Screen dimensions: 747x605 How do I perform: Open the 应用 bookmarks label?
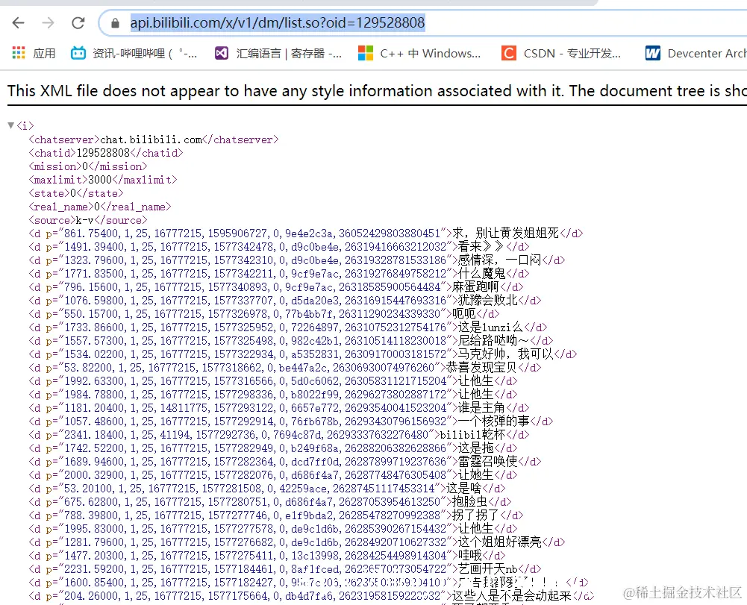coord(44,54)
